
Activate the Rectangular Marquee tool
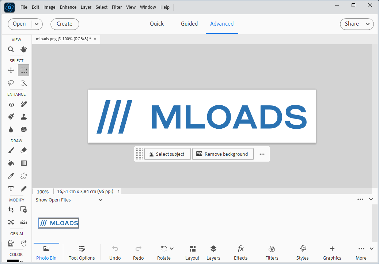point(24,70)
